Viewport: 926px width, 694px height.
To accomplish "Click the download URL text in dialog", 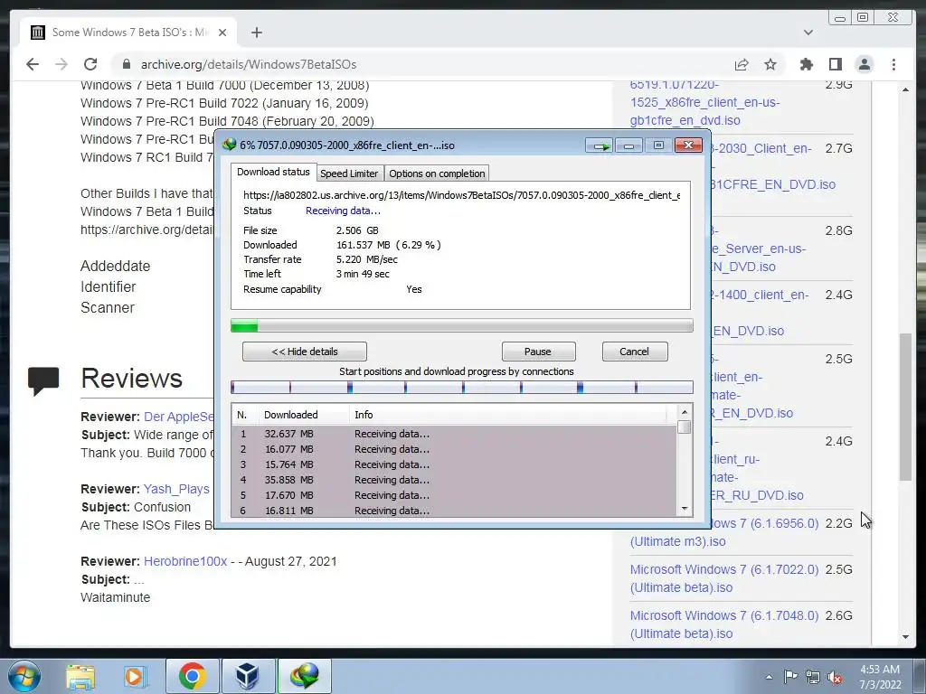I will pyautogui.click(x=461, y=195).
